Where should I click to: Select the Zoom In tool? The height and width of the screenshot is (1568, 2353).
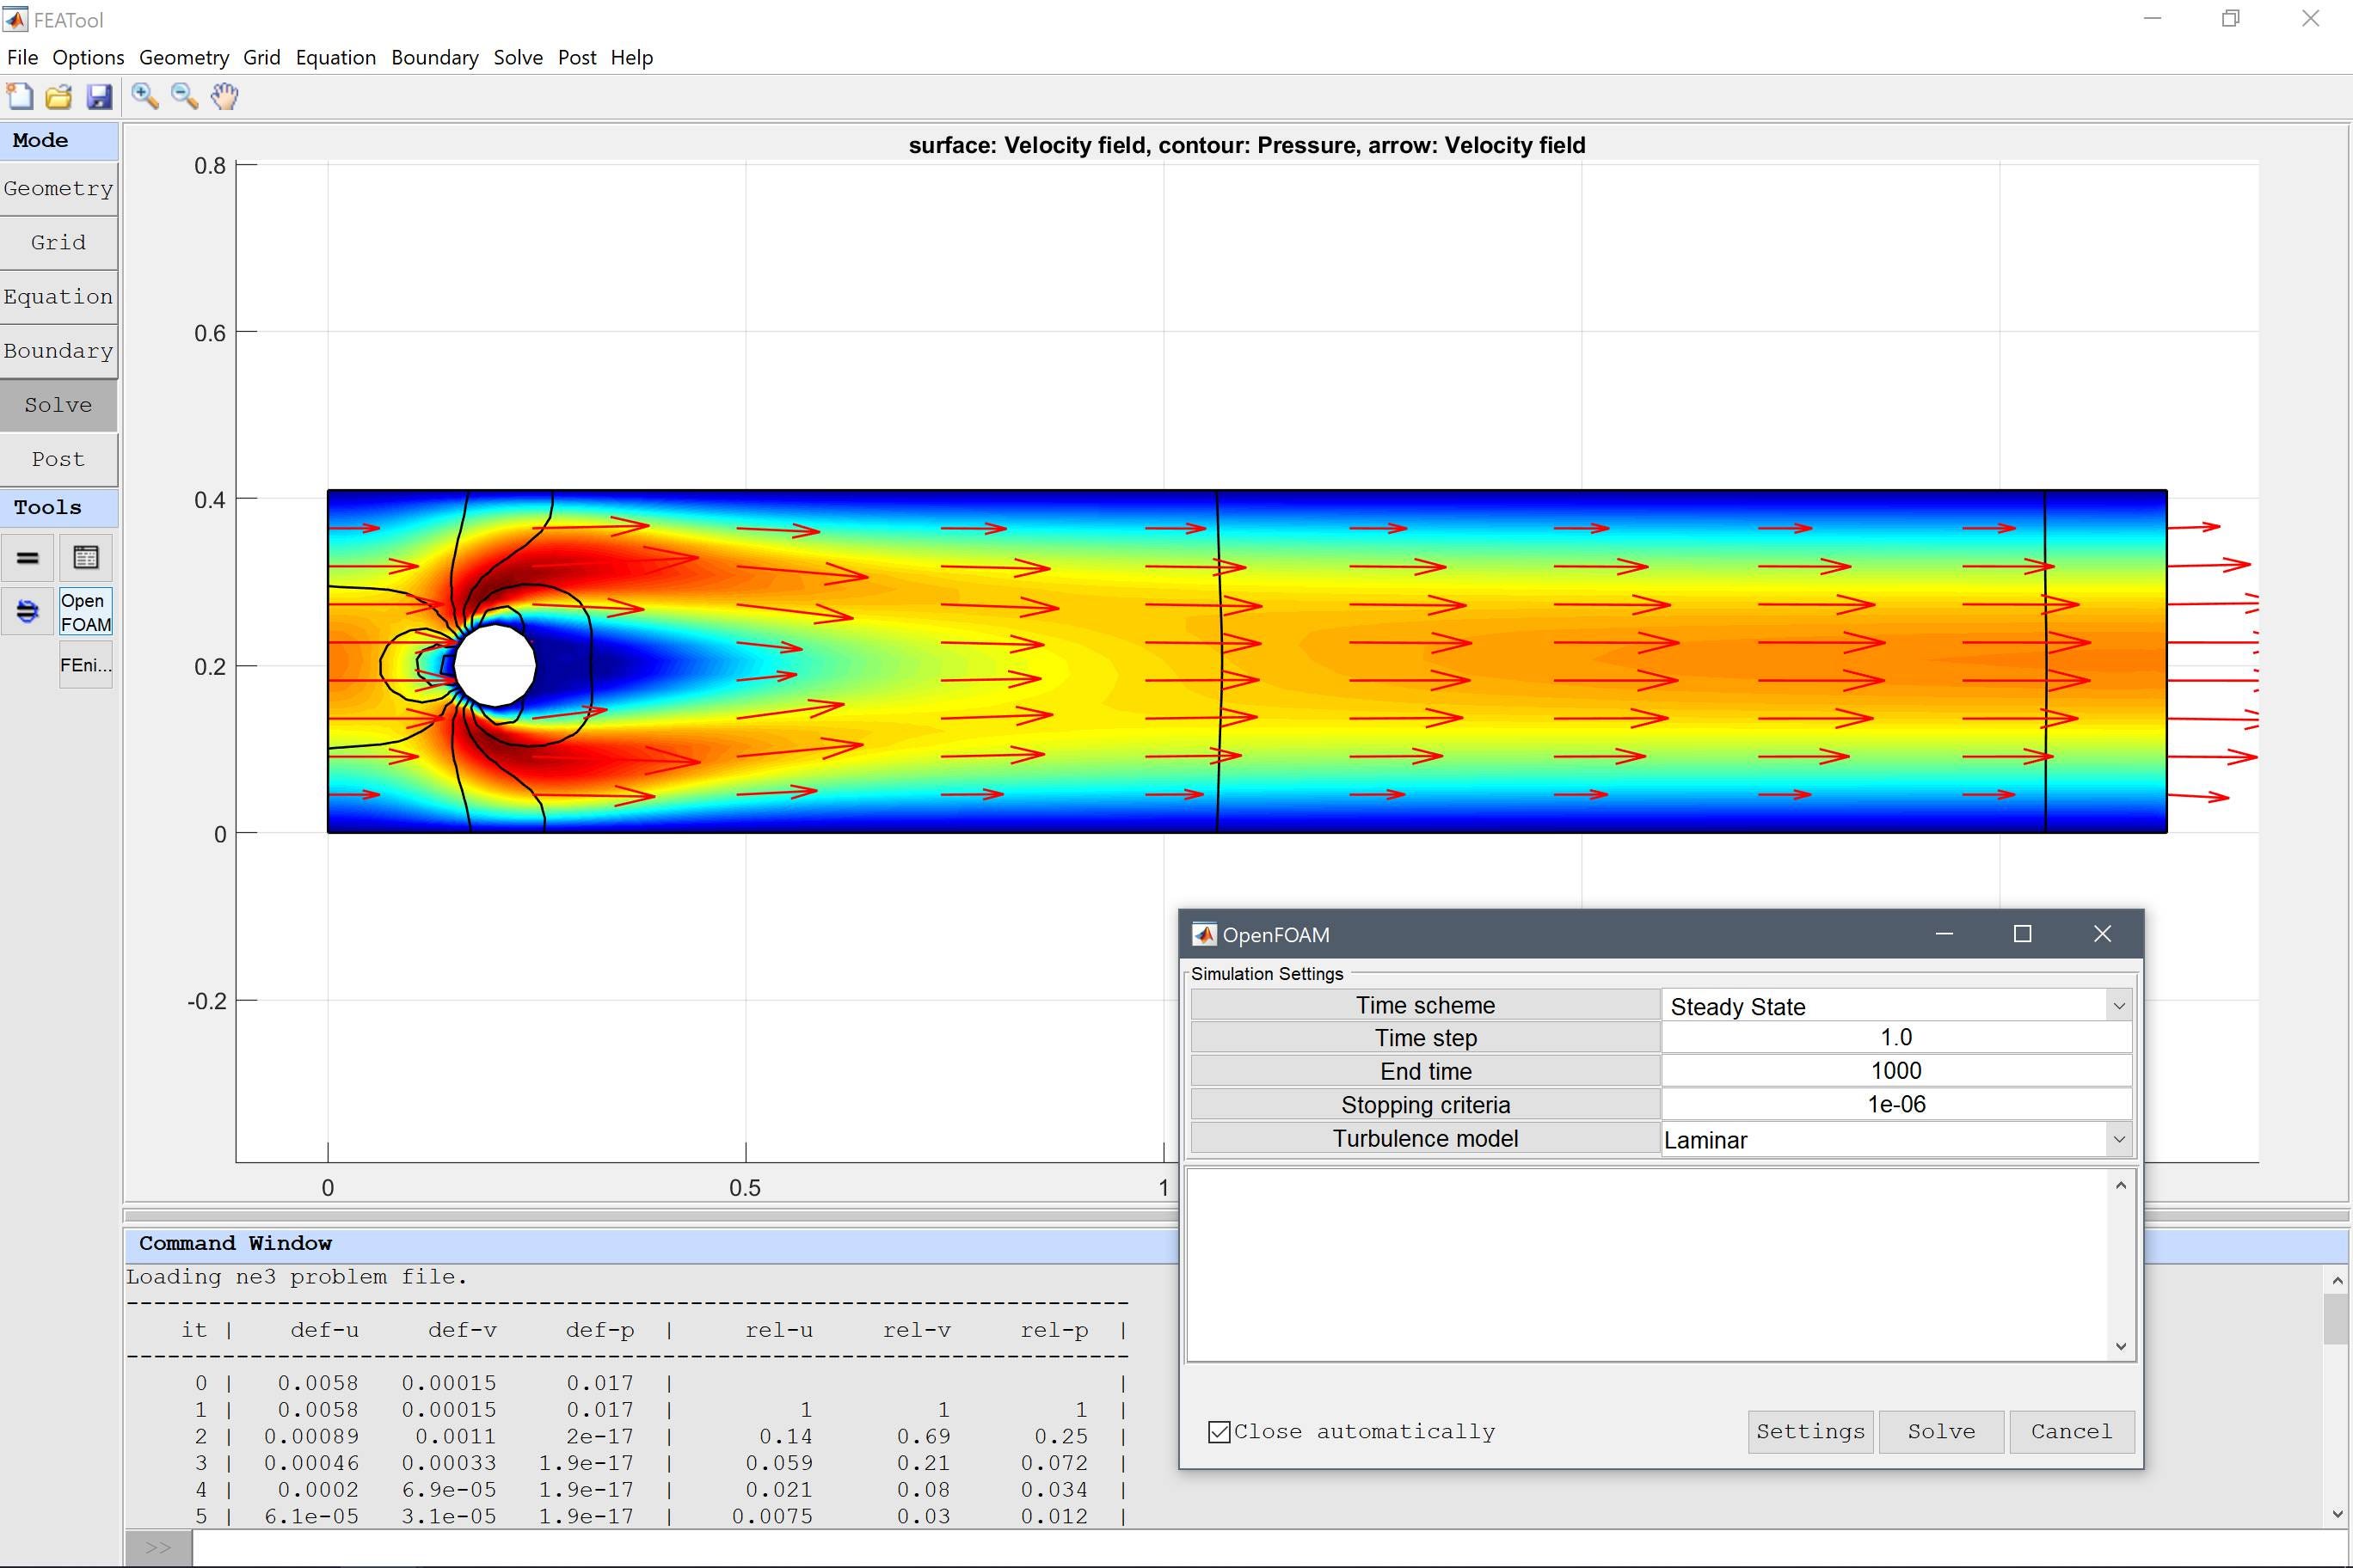pos(144,96)
